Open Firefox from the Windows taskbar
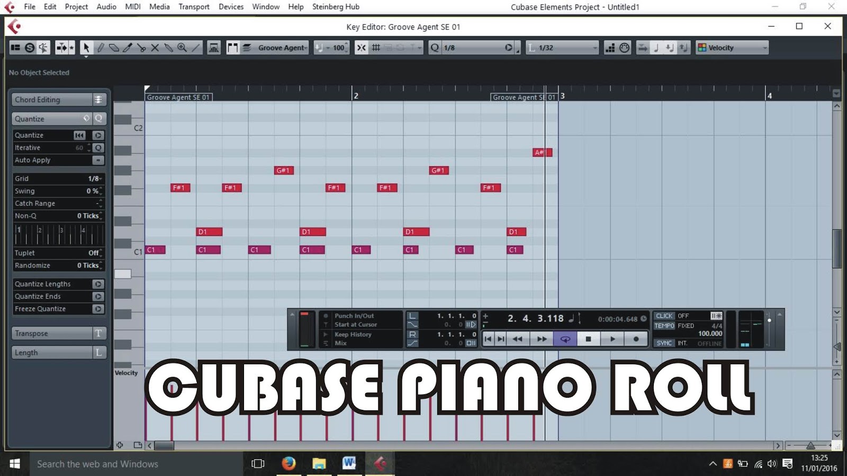 [289, 463]
